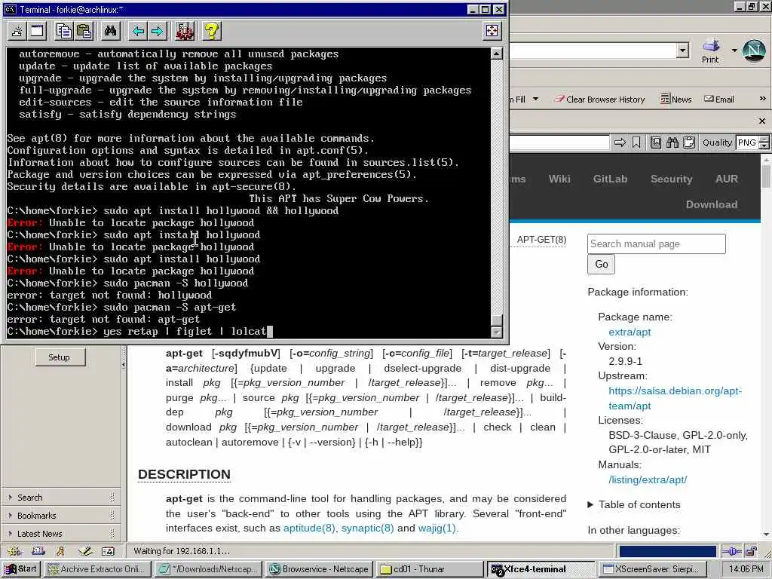The image size is (772, 579).
Task: Open Terminal help question mark icon
Action: click(212, 32)
